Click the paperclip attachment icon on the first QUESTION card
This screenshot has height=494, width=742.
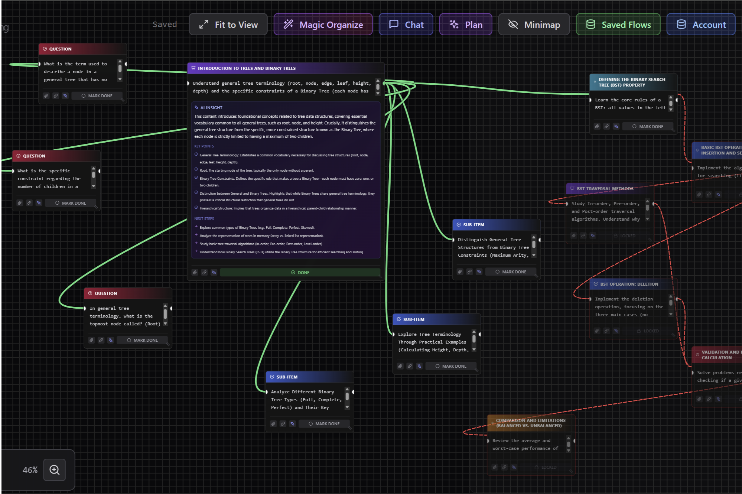tap(46, 96)
